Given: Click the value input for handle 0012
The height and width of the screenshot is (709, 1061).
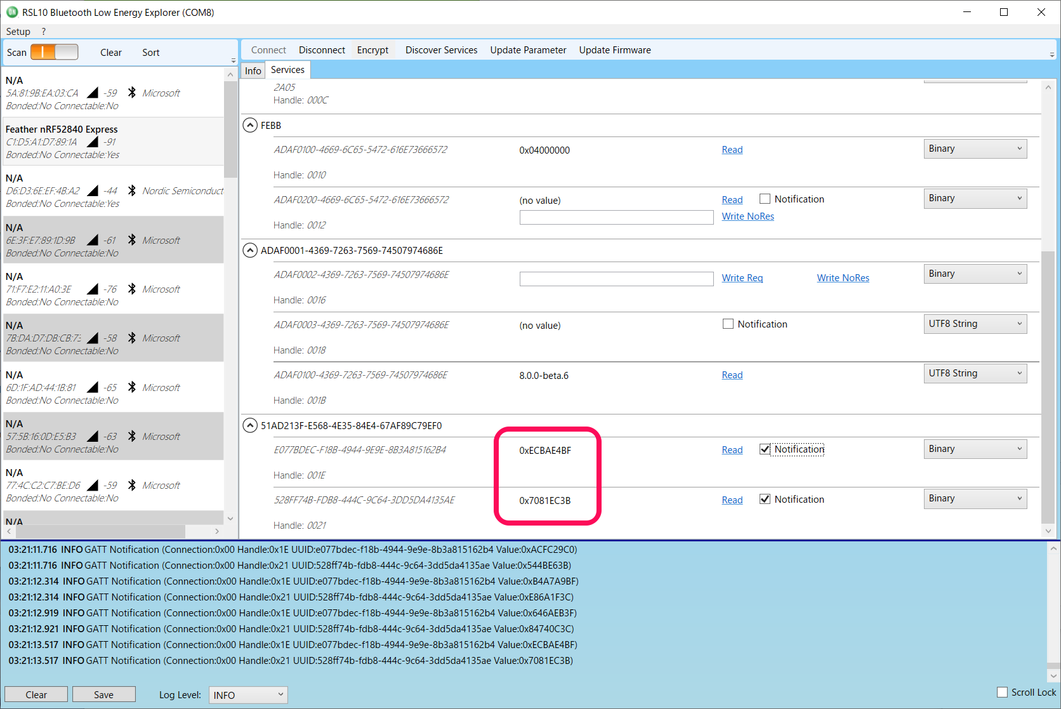Looking at the screenshot, I should tap(616, 217).
